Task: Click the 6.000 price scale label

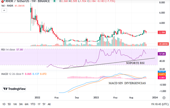Action: (162, 13)
